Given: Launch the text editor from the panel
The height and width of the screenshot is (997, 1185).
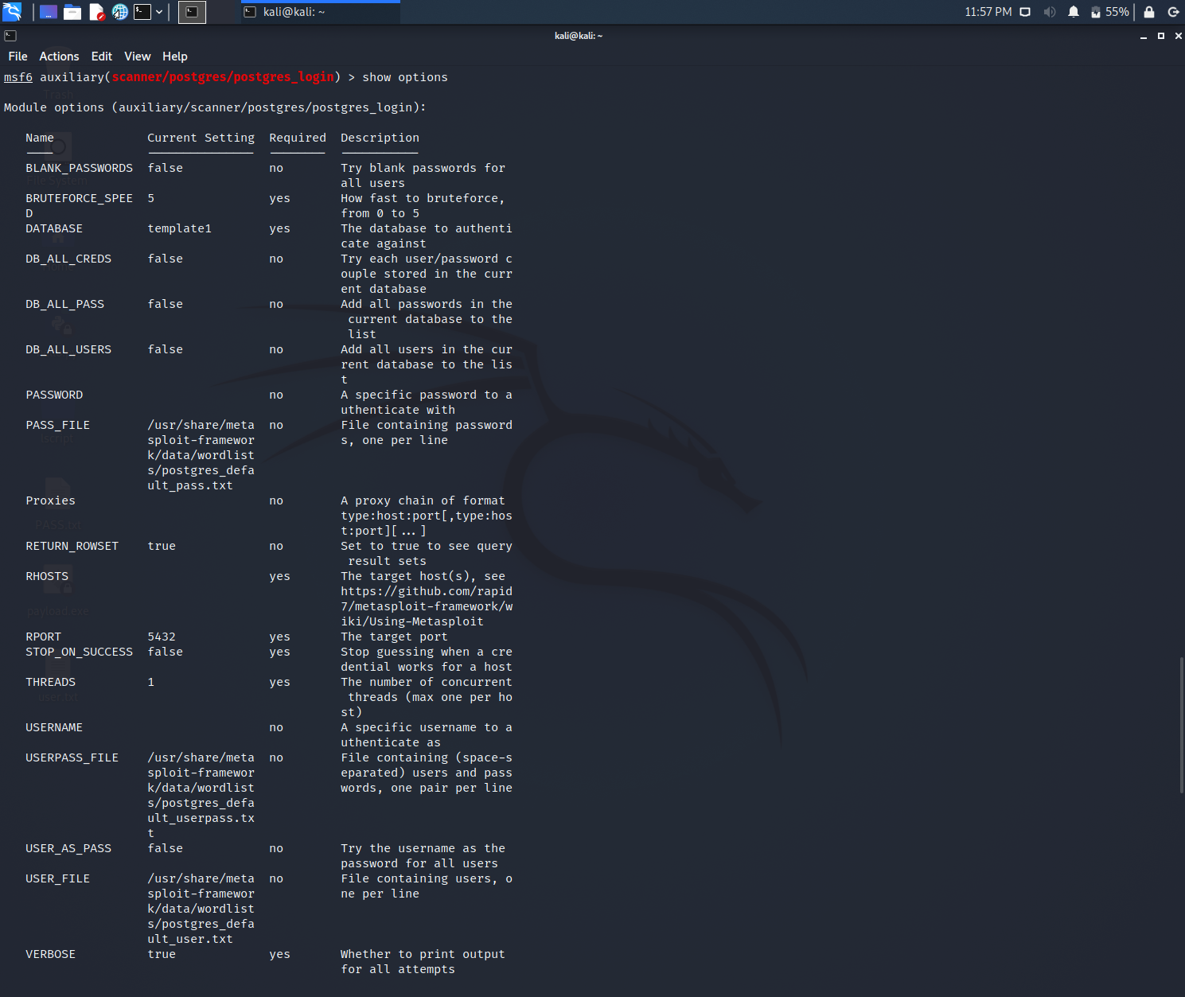Looking at the screenshot, I should pyautogui.click(x=96, y=12).
